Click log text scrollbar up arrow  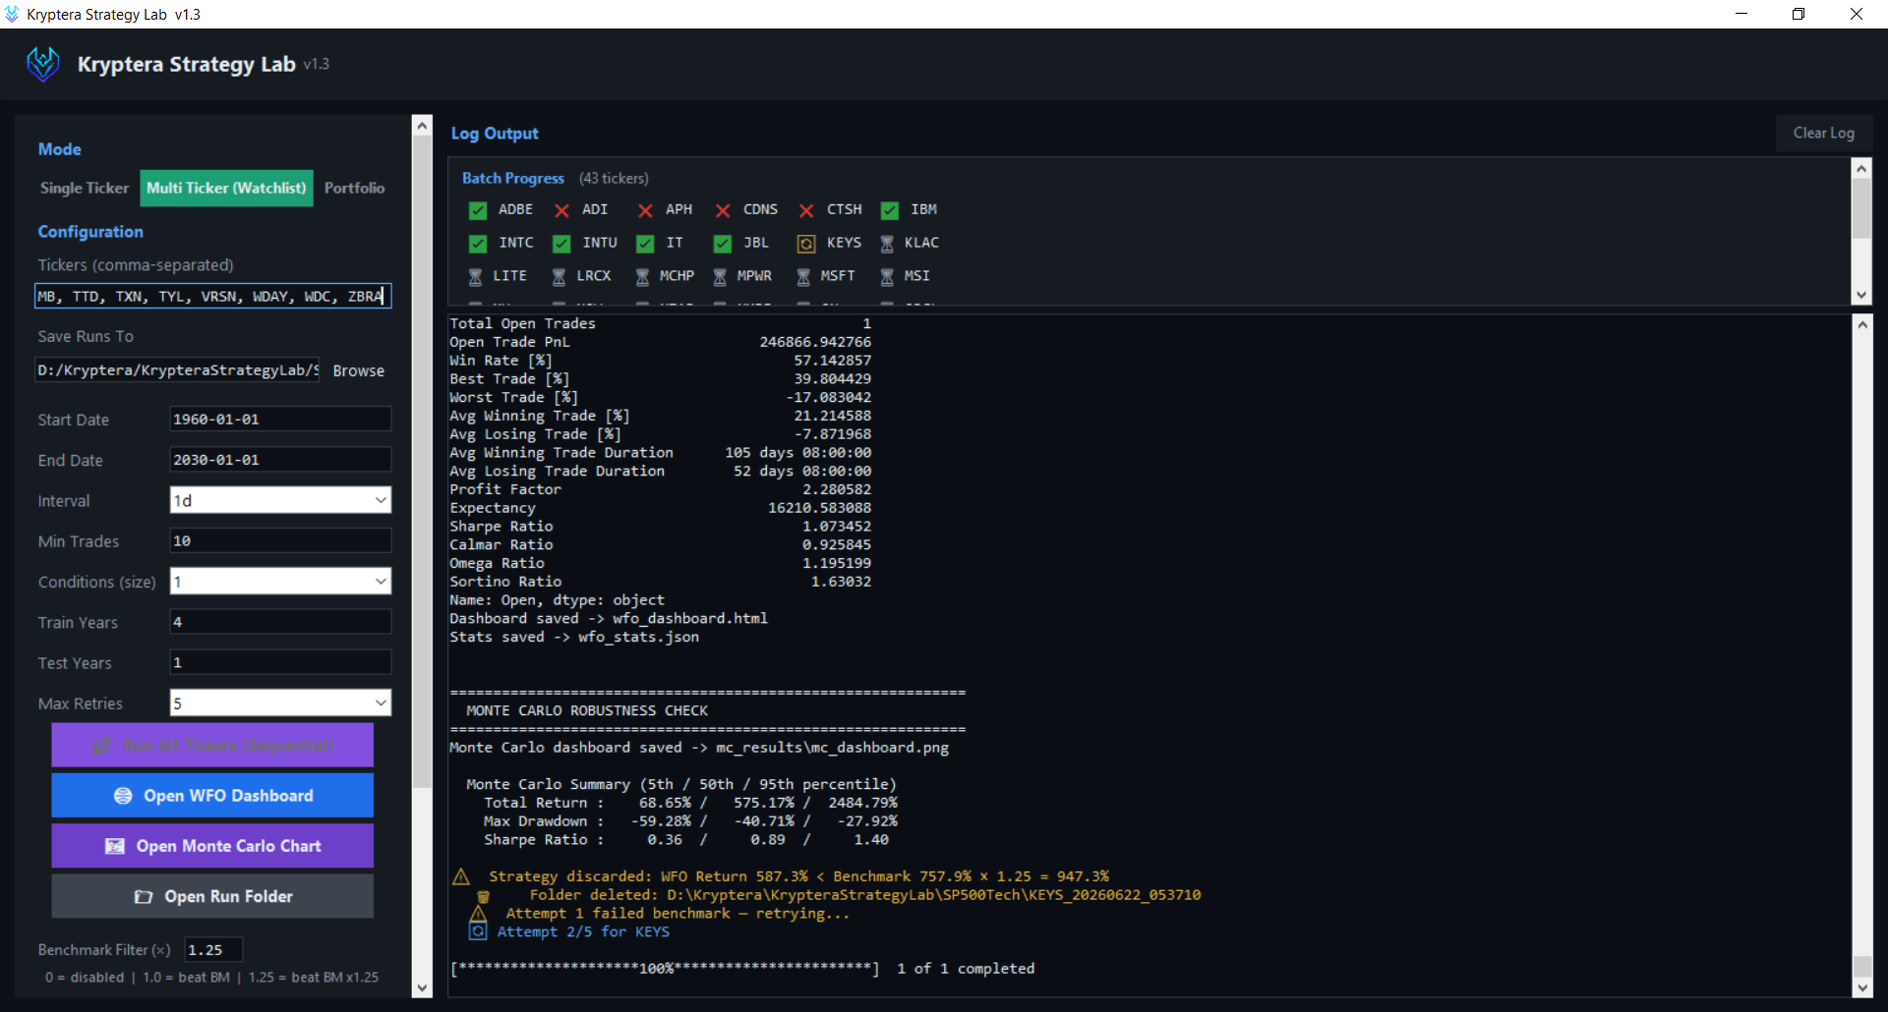pyautogui.click(x=1862, y=324)
